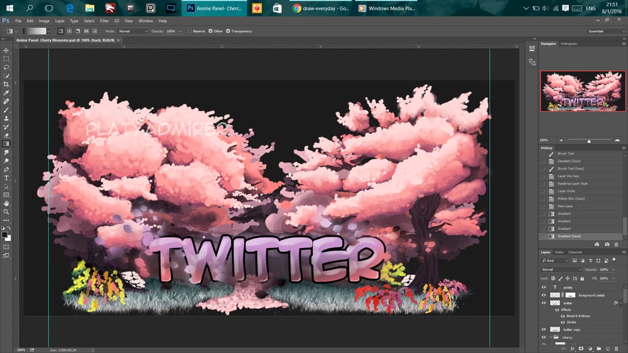628x353 pixels.
Task: Select the Path Selection tool
Action: pos(6,187)
